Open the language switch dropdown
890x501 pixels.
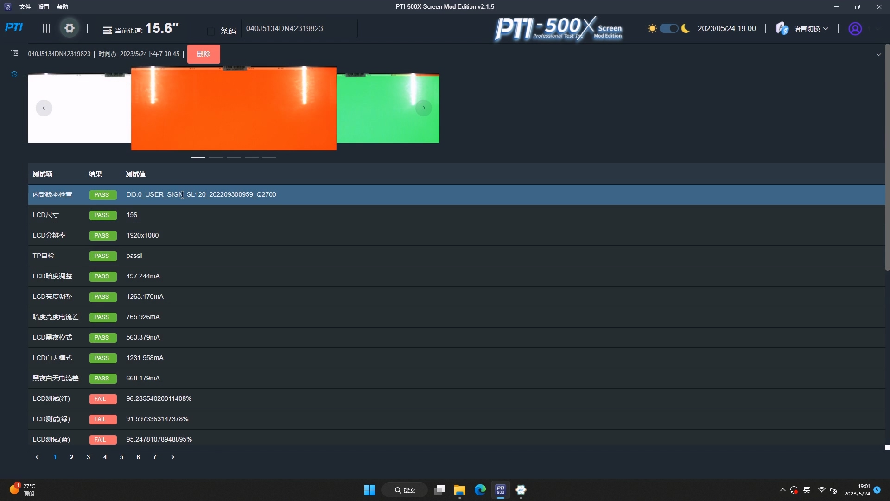810,29
